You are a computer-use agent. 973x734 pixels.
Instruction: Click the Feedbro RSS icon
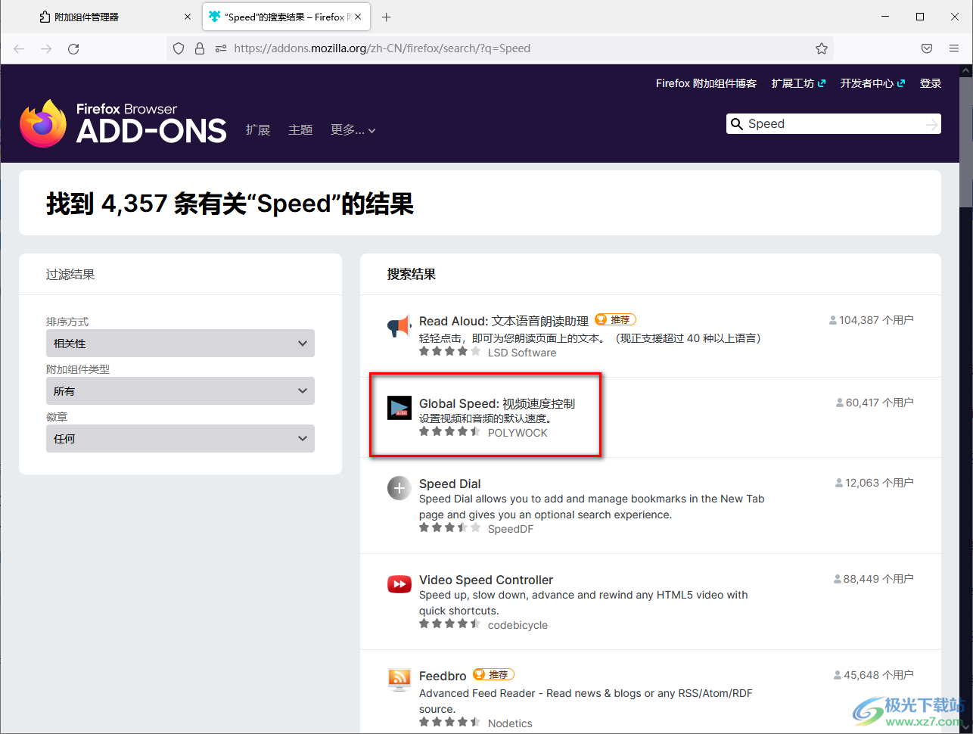click(399, 680)
